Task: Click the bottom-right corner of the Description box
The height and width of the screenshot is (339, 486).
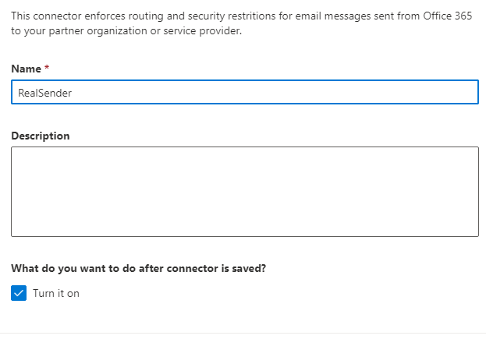Action: pos(475,232)
